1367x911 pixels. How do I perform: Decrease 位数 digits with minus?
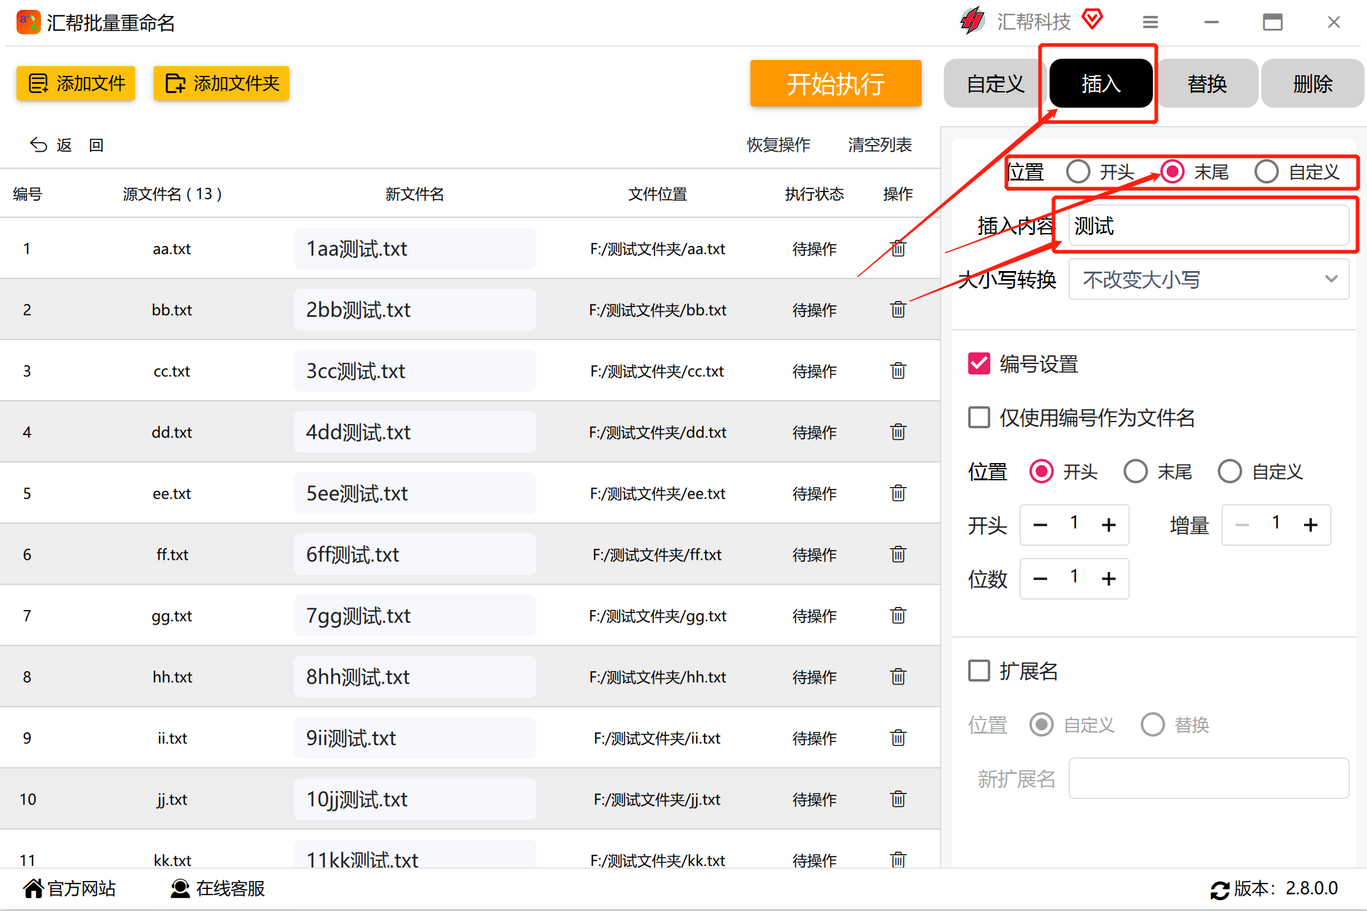[x=1040, y=579]
